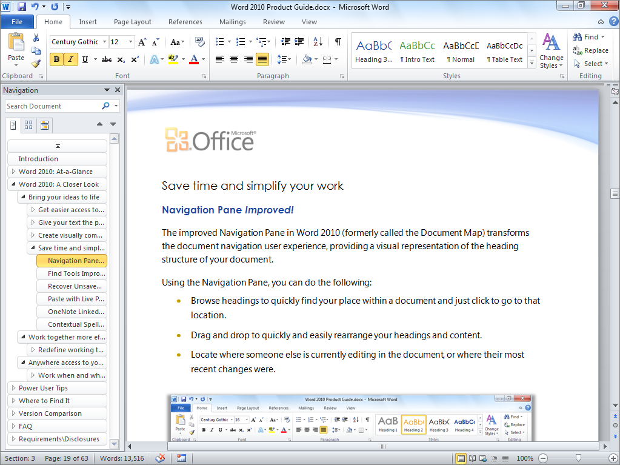Click the Grow Font icon
The height and width of the screenshot is (465, 620).
pos(142,41)
